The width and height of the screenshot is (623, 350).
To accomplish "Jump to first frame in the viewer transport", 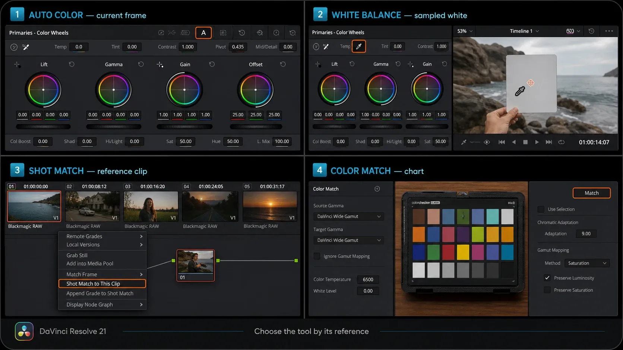I will (502, 142).
